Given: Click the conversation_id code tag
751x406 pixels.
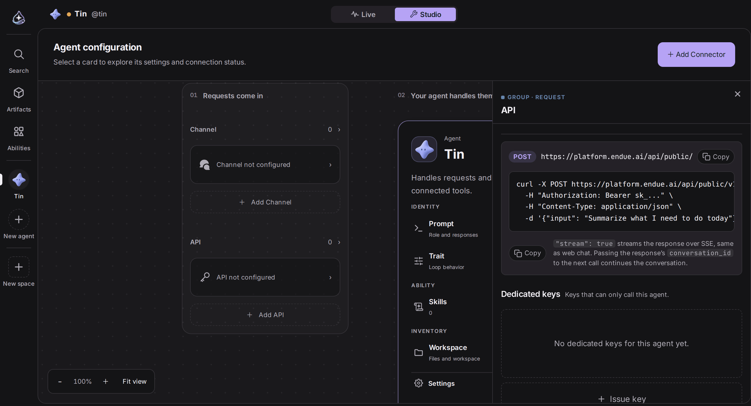Looking at the screenshot, I should coord(700,253).
